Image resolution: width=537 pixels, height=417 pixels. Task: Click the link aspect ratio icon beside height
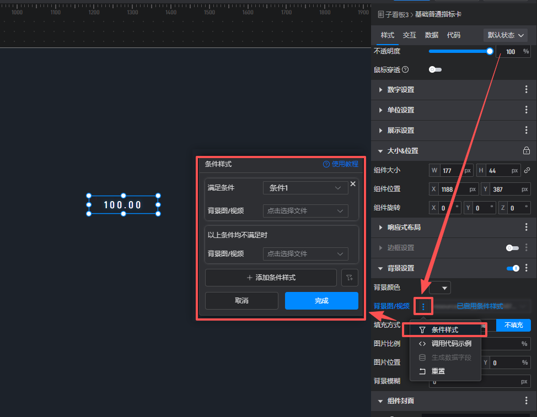pyautogui.click(x=527, y=170)
